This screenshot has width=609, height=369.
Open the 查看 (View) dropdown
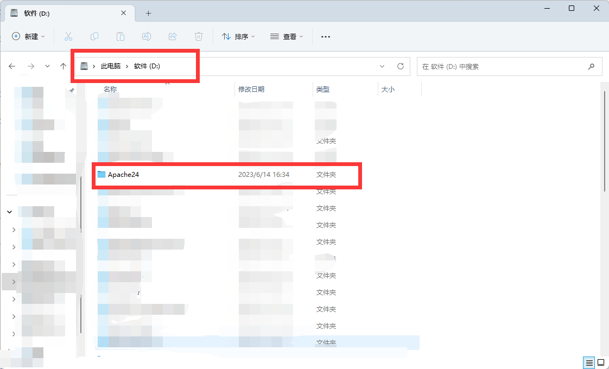pos(287,36)
